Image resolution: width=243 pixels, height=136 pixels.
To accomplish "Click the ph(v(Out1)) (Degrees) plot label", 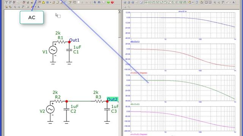I will point(139,73).
